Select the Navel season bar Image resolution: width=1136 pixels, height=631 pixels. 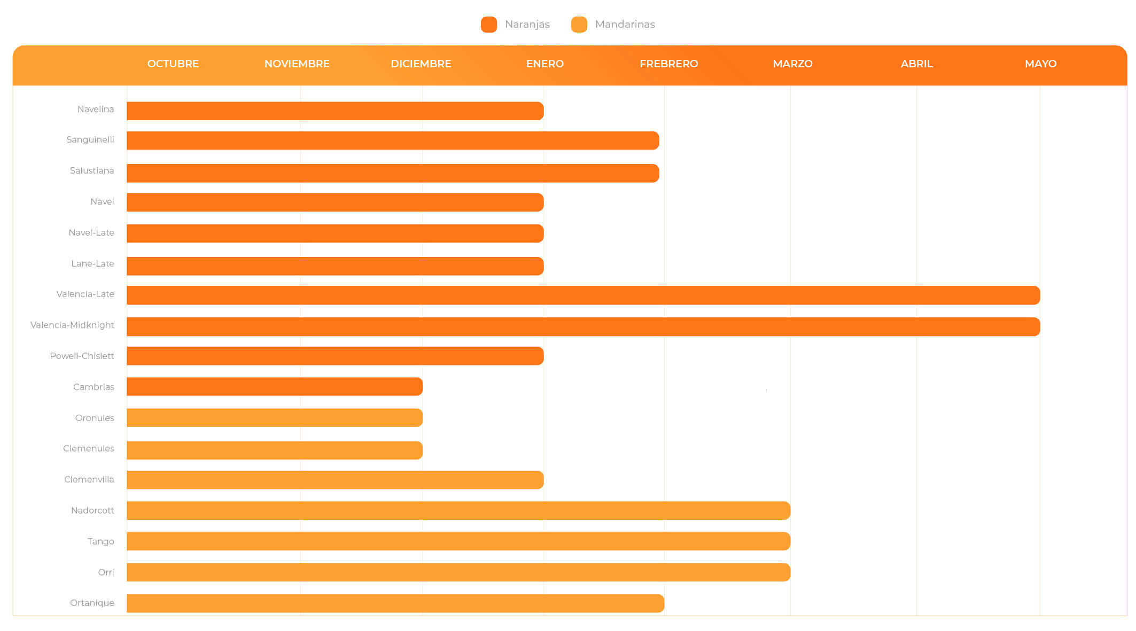(335, 202)
